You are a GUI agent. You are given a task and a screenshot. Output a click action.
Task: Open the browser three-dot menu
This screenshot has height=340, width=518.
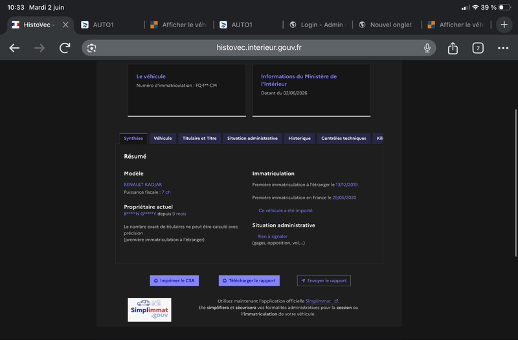[x=503, y=48]
